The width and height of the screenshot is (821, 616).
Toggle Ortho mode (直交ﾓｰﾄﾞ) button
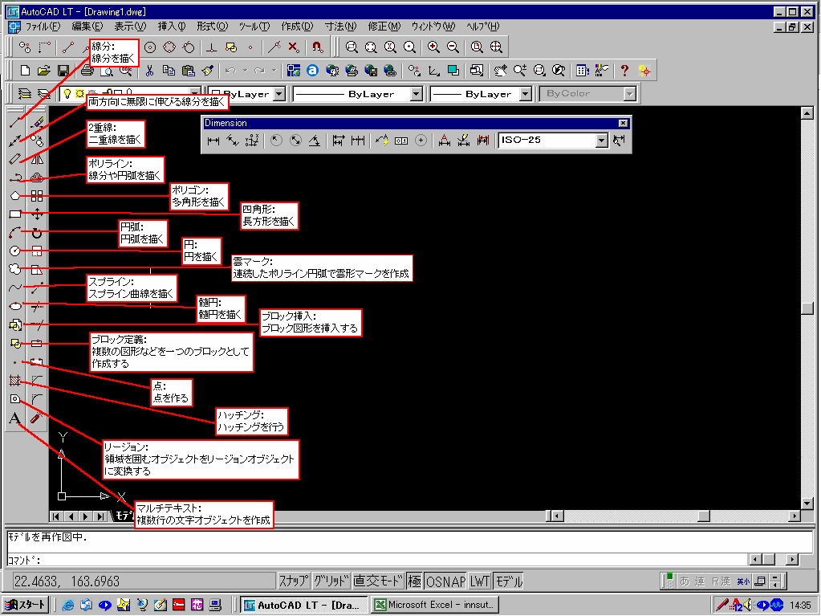tap(379, 581)
